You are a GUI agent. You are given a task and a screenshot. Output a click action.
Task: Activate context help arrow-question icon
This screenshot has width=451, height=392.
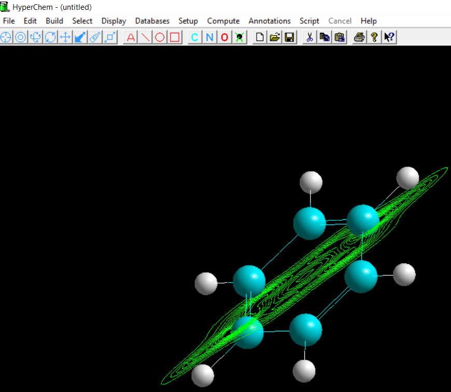[x=389, y=37]
